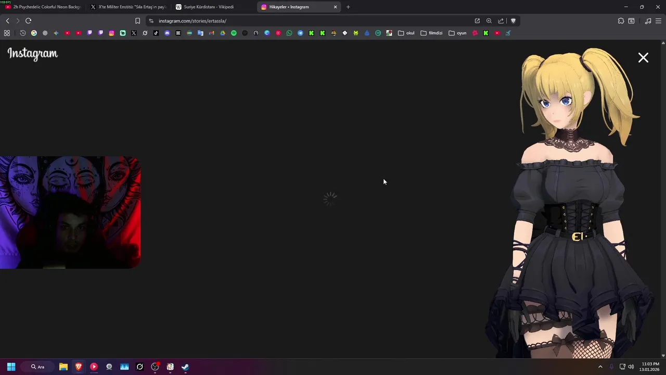Open the Gmail bookmark icon
The height and width of the screenshot is (375, 666).
point(211,33)
